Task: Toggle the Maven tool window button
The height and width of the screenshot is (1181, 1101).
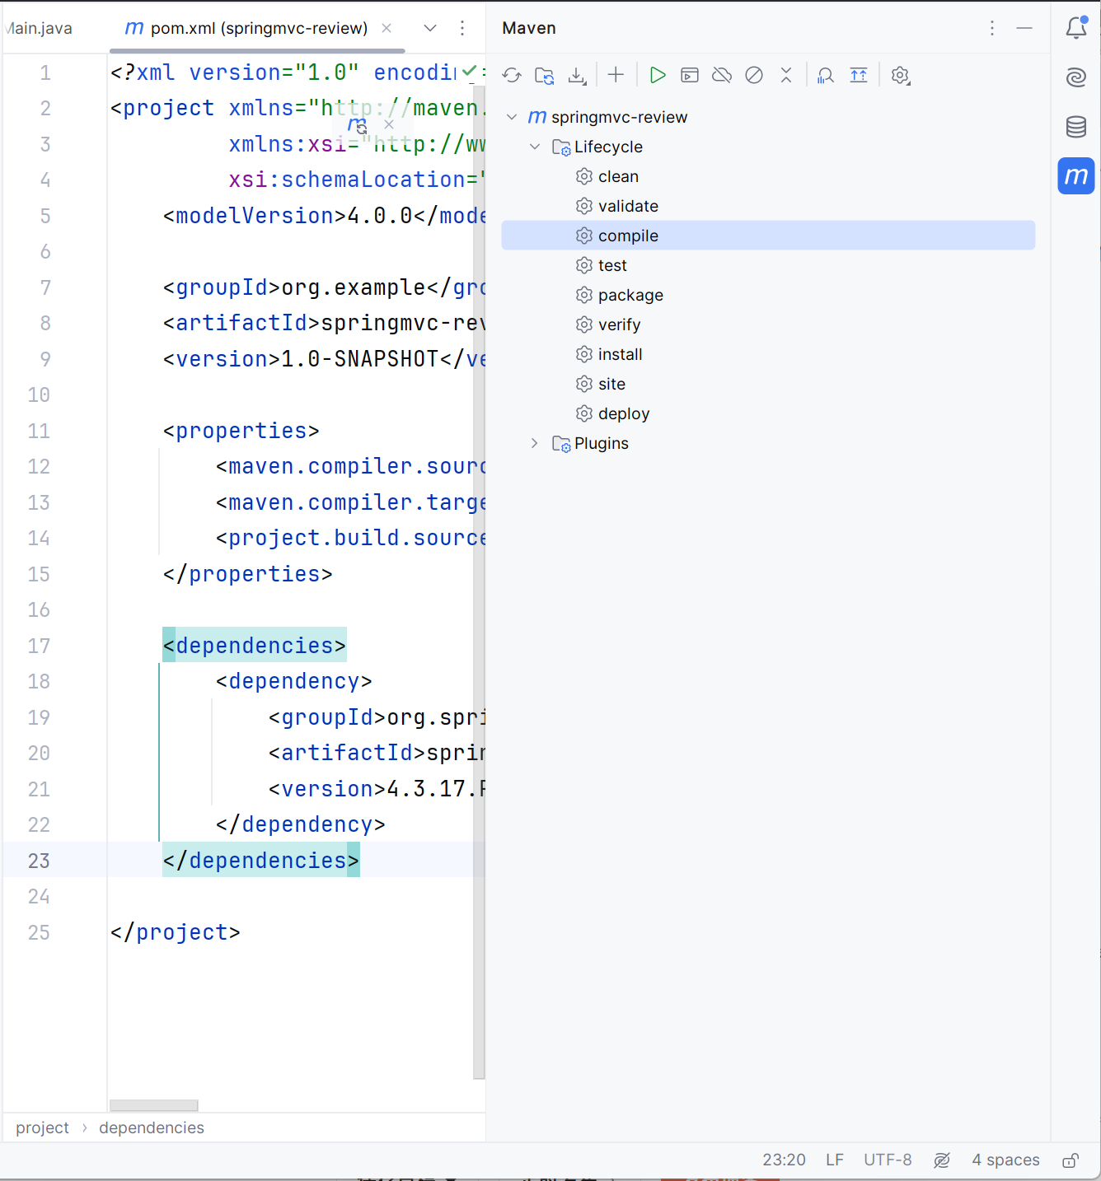Action: pos(1076,175)
